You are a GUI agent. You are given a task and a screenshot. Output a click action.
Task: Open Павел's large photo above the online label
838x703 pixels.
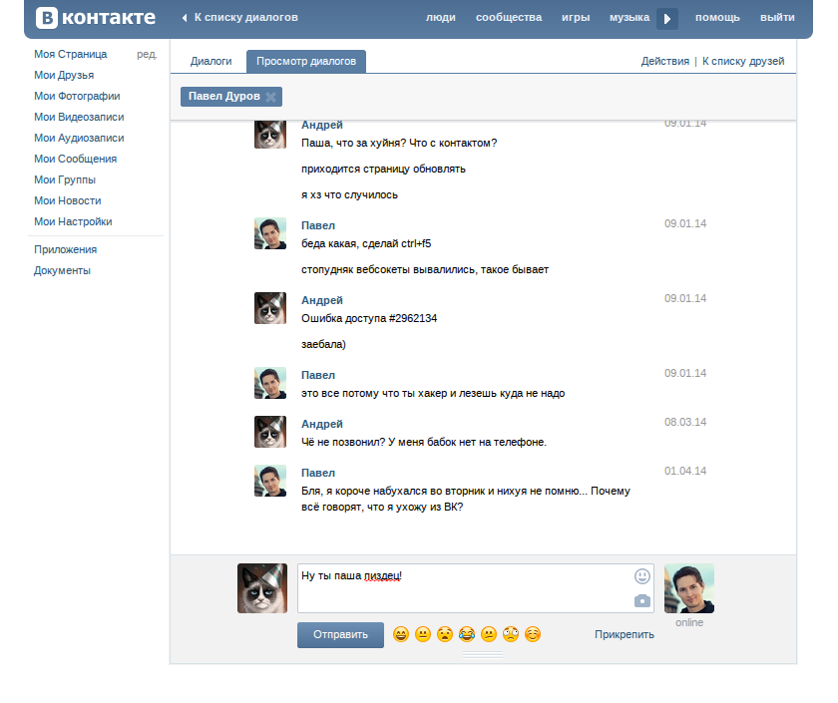pos(689,588)
